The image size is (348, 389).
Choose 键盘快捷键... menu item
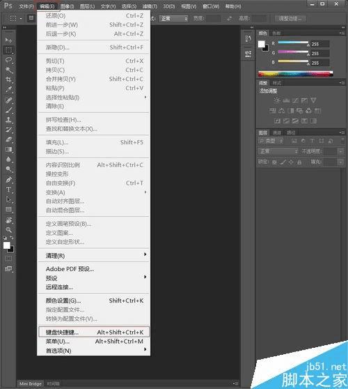(94, 333)
